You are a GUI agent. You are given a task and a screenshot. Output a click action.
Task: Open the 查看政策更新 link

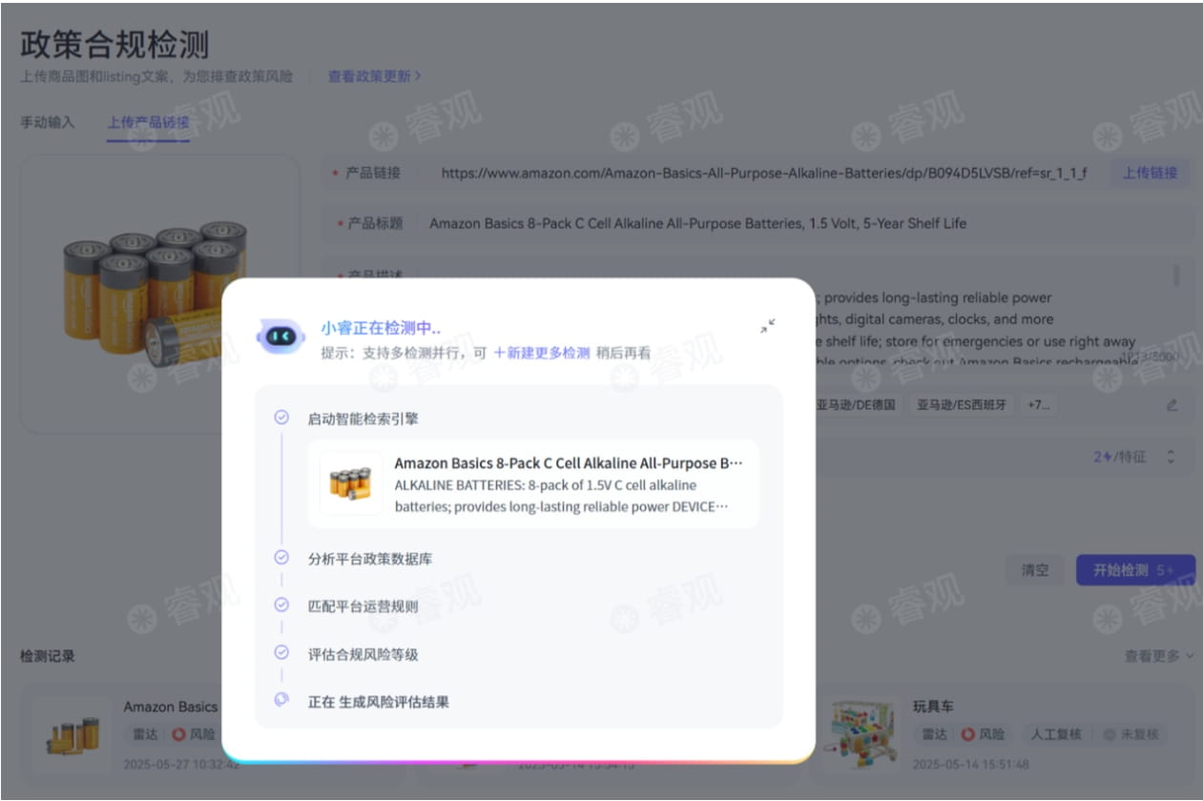[375, 75]
